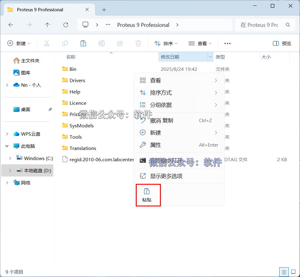The image size is (300, 277).
Task: Collapse the 此电脑 tree node
Action: (7, 146)
